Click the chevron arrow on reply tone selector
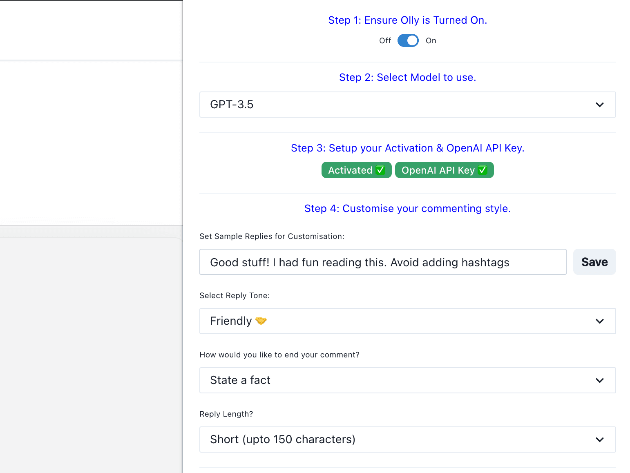 (599, 321)
